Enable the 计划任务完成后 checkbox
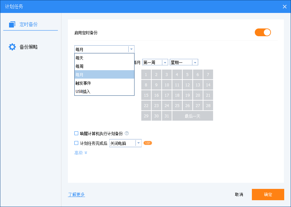 point(77,143)
